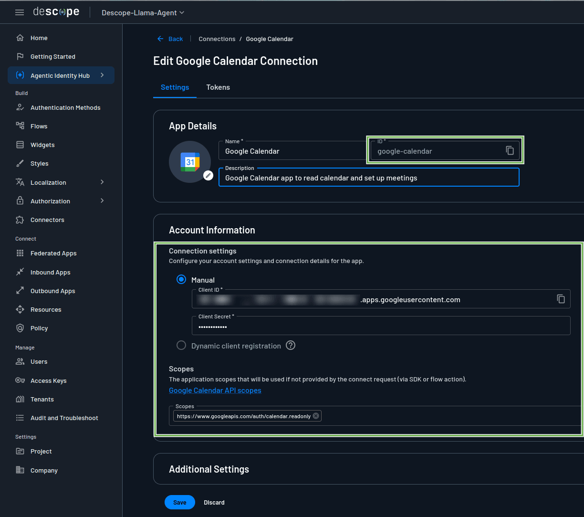The height and width of the screenshot is (517, 584).
Task: Click the Resources icon
Action: click(x=20, y=309)
